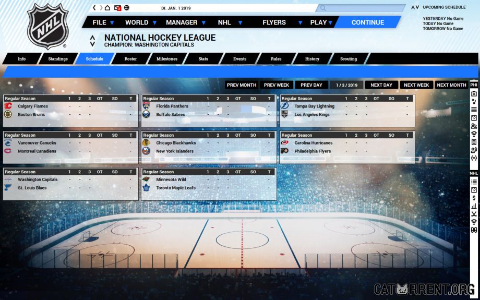Screen dimensions: 480x300
Task: Select Vancouver Canucks team name
Action: [x=37, y=143]
